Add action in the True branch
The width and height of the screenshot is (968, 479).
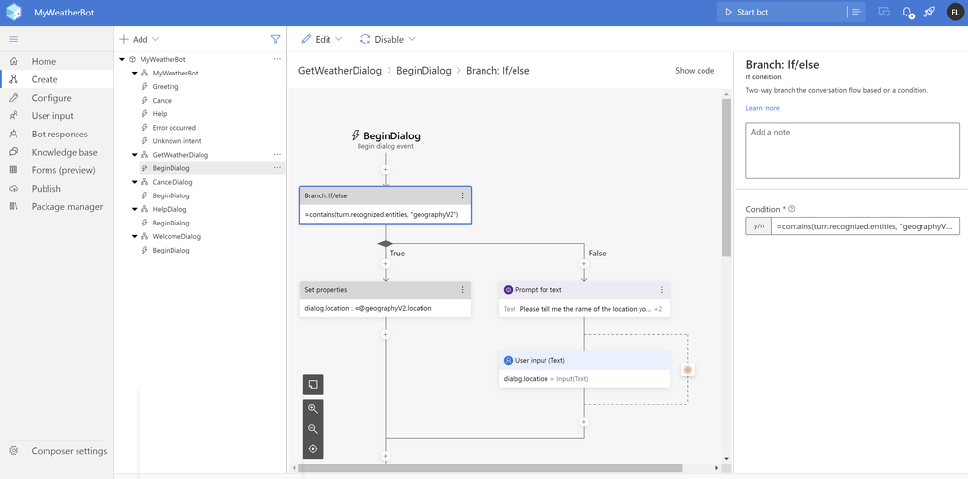pos(386,264)
